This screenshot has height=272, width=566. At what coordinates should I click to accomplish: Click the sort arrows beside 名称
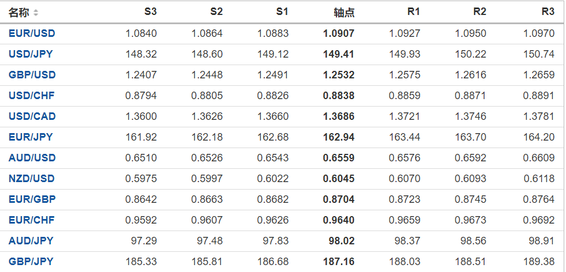tap(36, 13)
